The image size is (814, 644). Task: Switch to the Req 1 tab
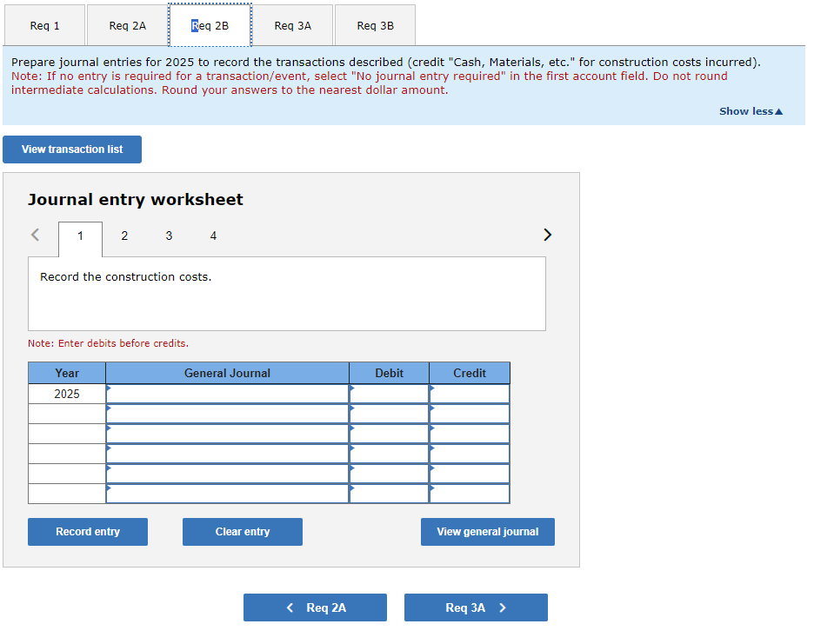[x=44, y=25]
